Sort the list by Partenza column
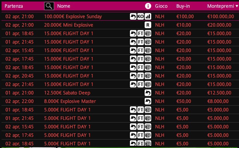 coord(14,6)
